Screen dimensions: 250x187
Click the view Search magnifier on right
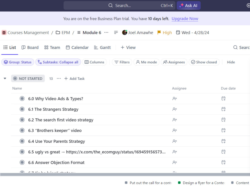coord(235,47)
